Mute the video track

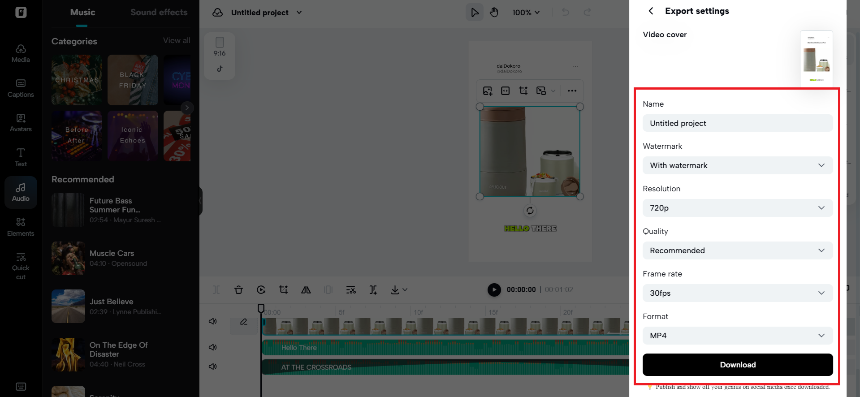pos(213,321)
